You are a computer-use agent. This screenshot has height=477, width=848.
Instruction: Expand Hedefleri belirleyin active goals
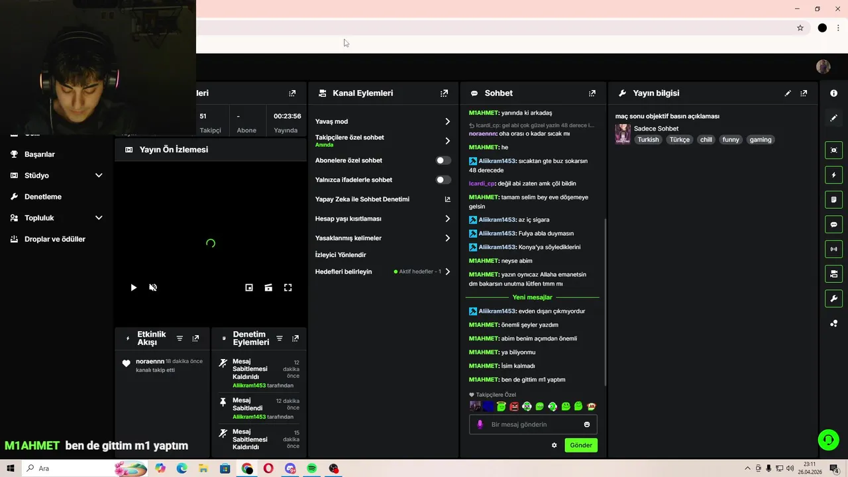point(447,272)
